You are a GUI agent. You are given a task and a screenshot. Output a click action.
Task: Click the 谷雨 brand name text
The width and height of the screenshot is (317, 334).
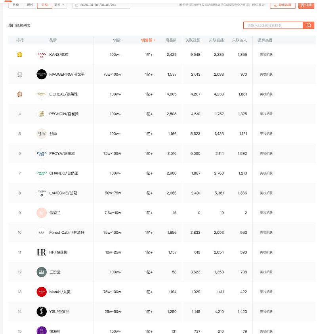53,134
